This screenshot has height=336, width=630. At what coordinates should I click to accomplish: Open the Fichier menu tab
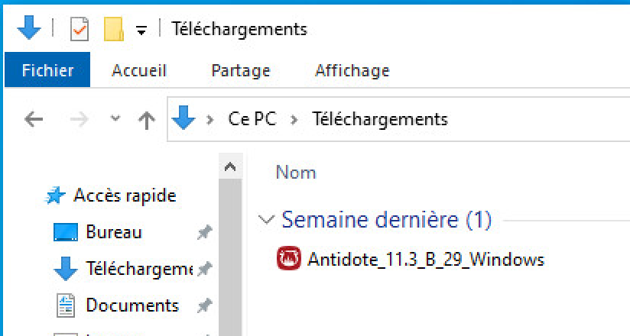pos(47,69)
